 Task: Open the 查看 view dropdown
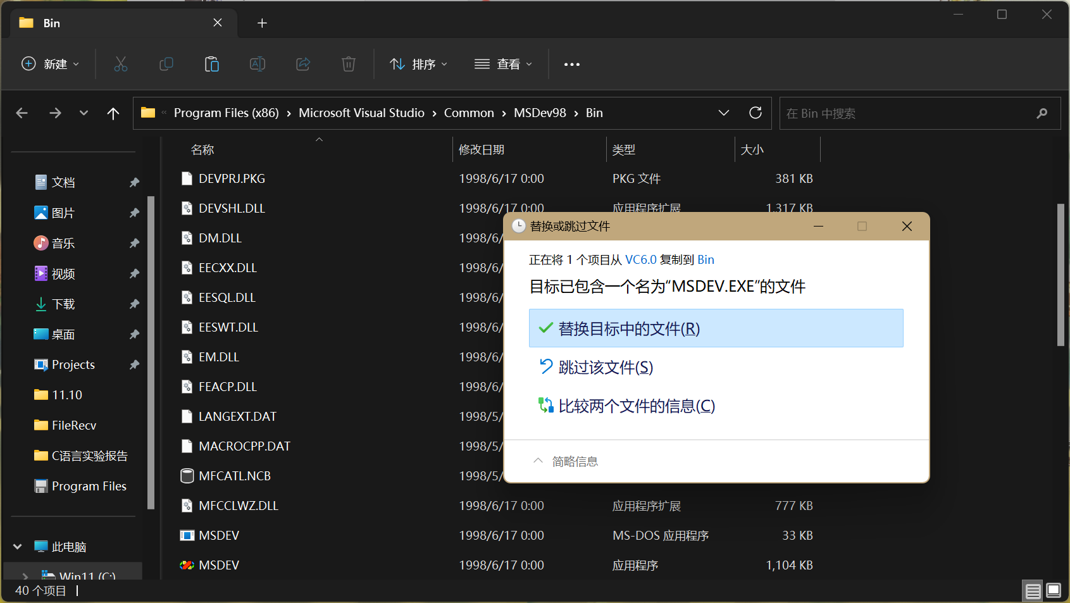click(503, 64)
